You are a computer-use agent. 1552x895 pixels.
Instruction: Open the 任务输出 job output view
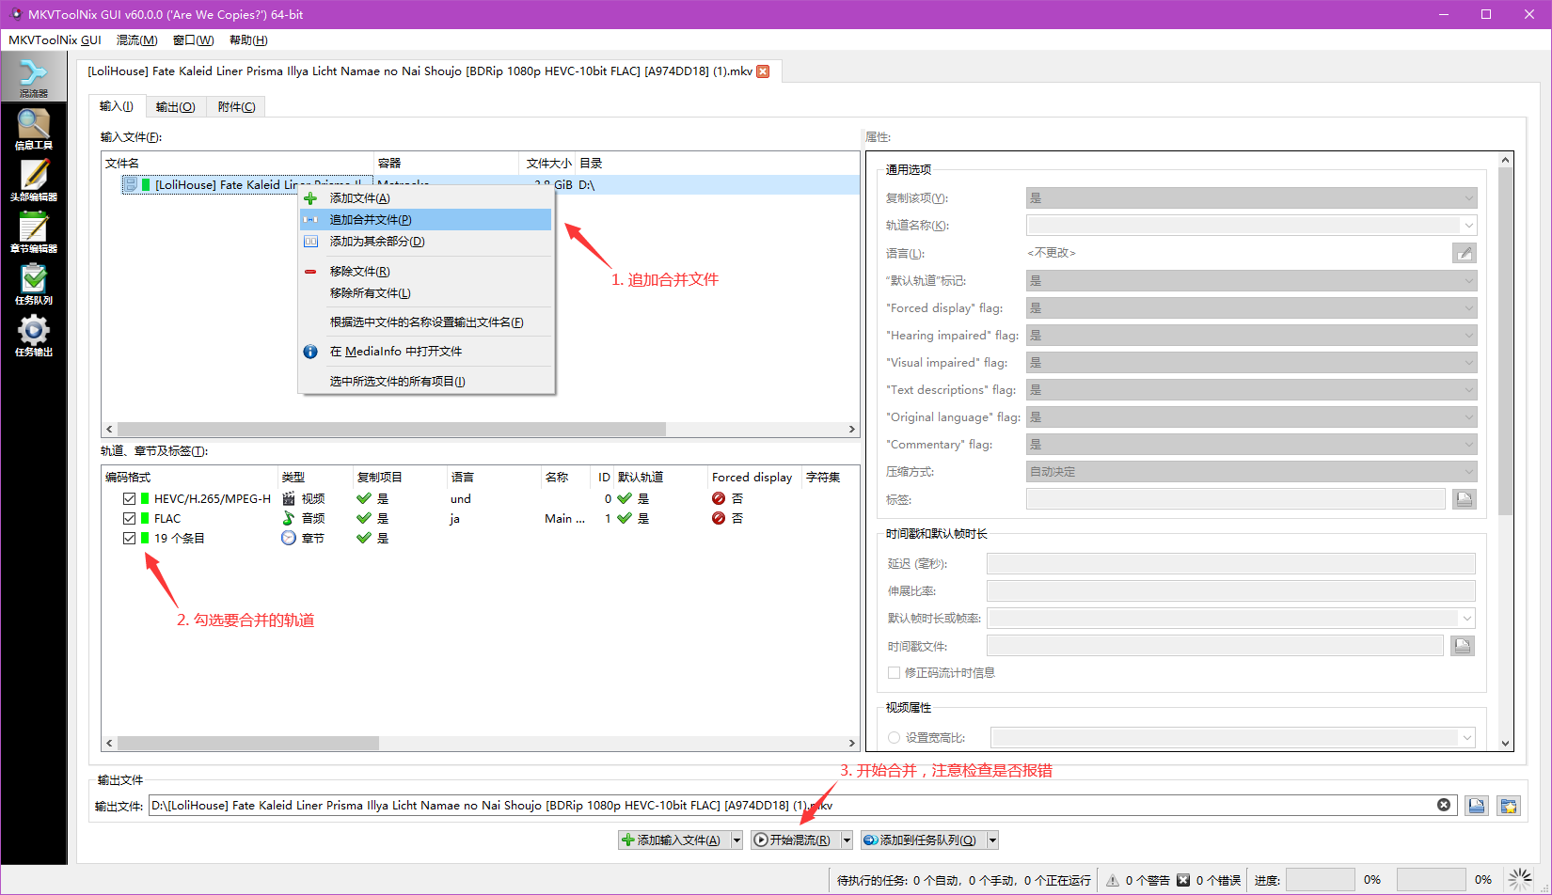33,336
